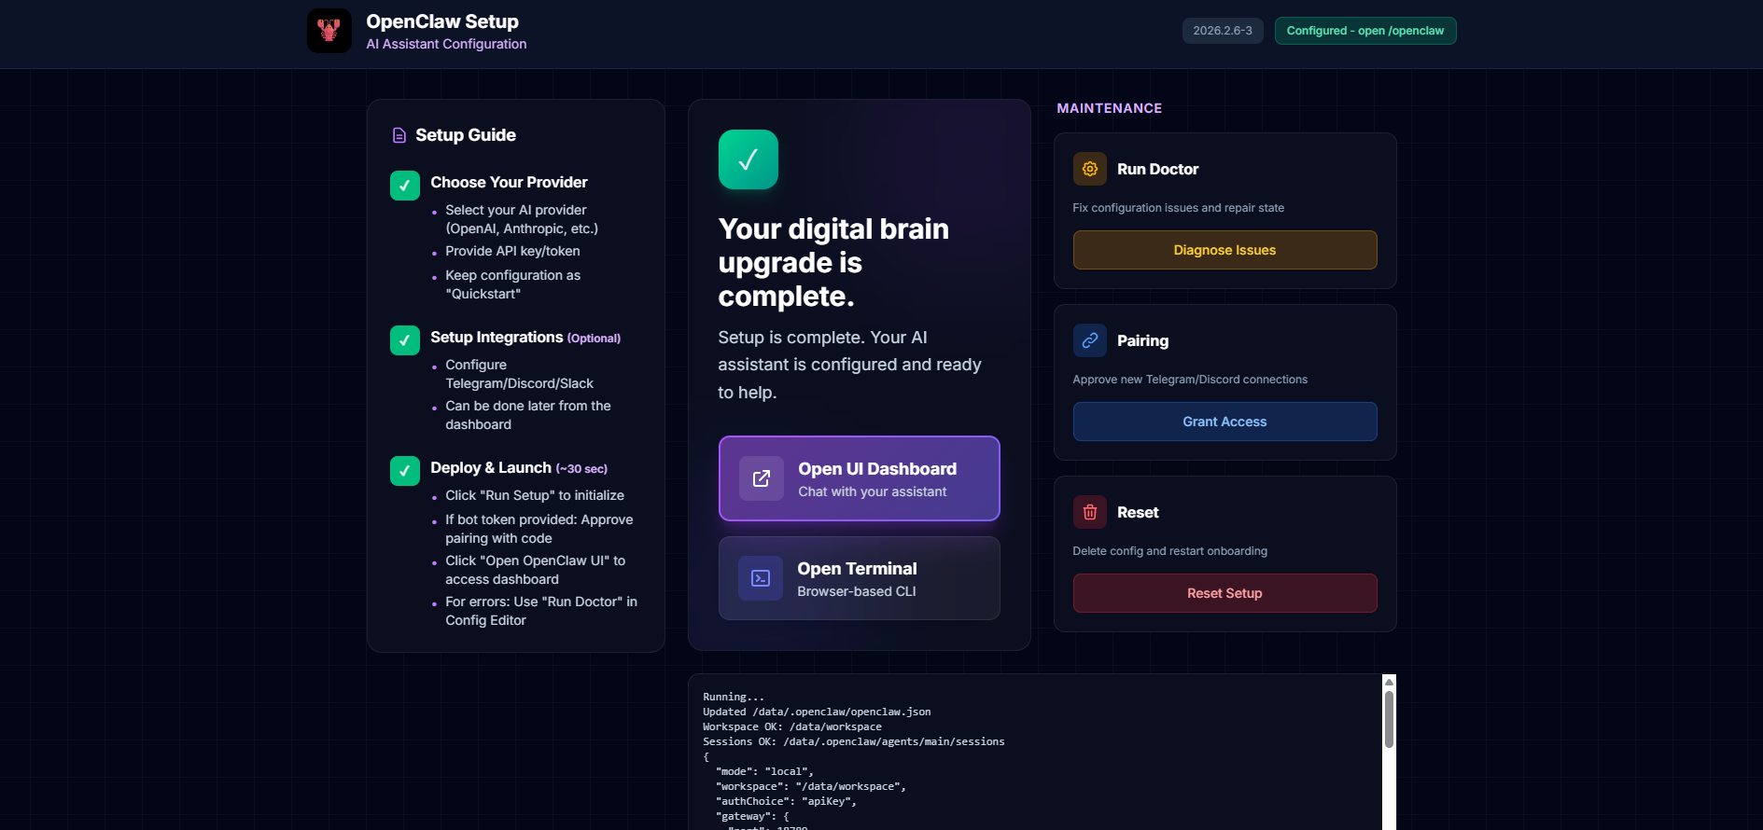1763x830 pixels.
Task: Click "If bot token provided" bullet
Action: pos(539,529)
